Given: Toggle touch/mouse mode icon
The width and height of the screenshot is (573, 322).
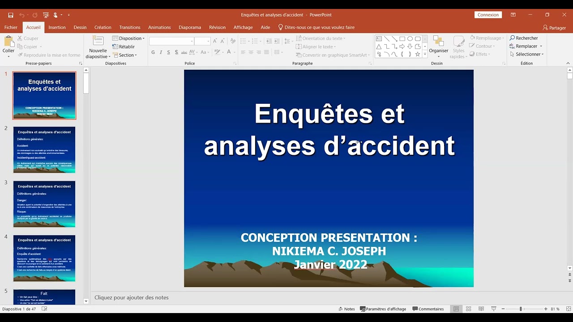Looking at the screenshot, I should [56, 15].
